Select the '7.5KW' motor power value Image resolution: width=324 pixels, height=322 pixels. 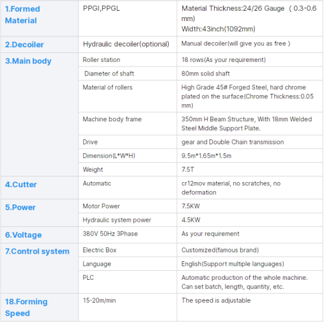(x=190, y=206)
